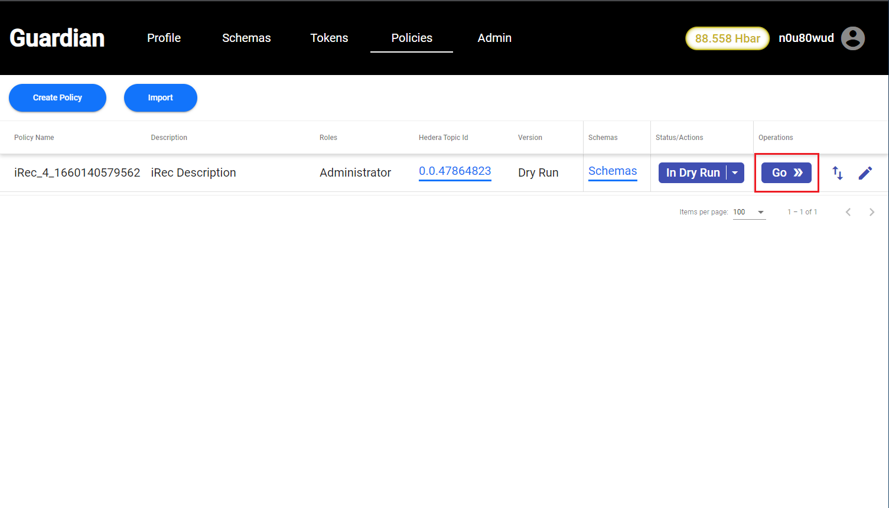The width and height of the screenshot is (889, 508).
Task: Switch to the Schemas tab
Action: click(x=246, y=38)
